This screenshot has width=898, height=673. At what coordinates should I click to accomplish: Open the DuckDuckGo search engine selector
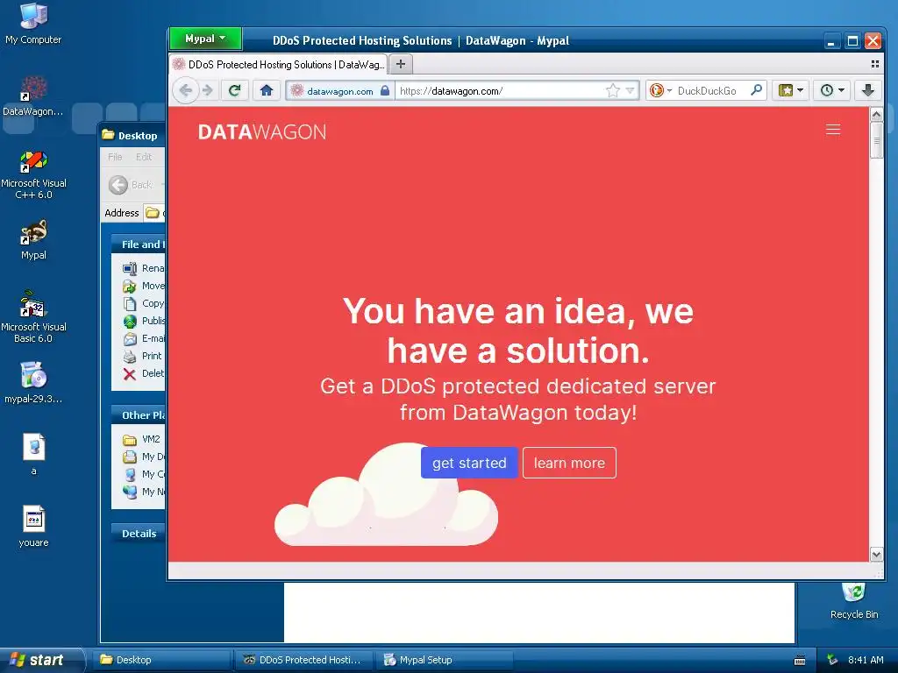point(660,90)
